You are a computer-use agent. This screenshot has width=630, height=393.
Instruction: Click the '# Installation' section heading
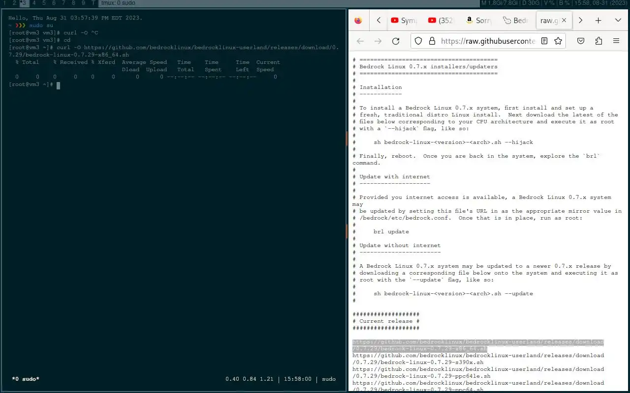pyautogui.click(x=377, y=87)
